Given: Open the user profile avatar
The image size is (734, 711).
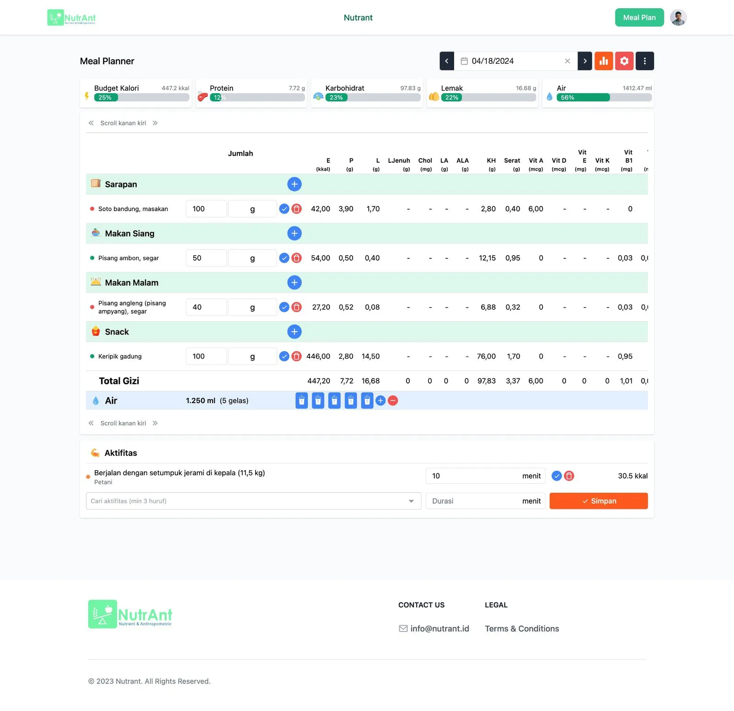Looking at the screenshot, I should point(678,17).
